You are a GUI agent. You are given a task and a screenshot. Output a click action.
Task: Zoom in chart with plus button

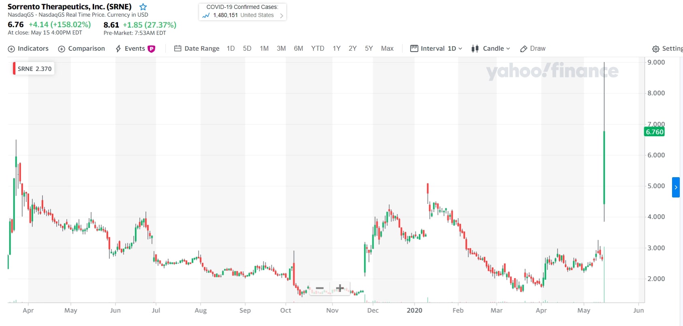coord(340,288)
